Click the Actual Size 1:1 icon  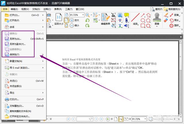coord(59,17)
